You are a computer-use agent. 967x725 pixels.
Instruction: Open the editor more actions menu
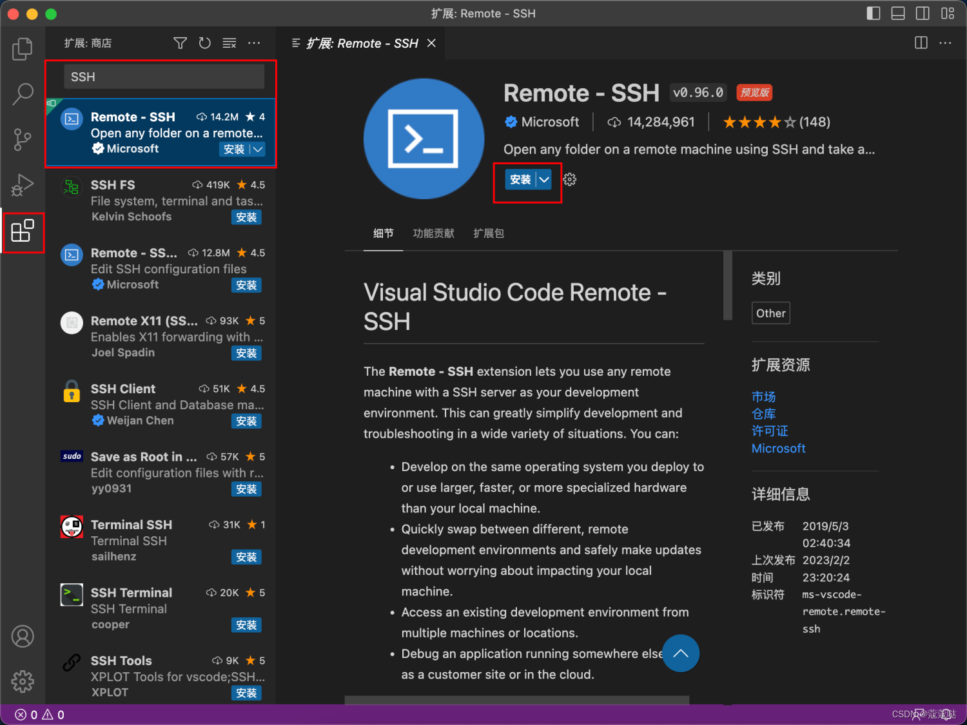945,43
